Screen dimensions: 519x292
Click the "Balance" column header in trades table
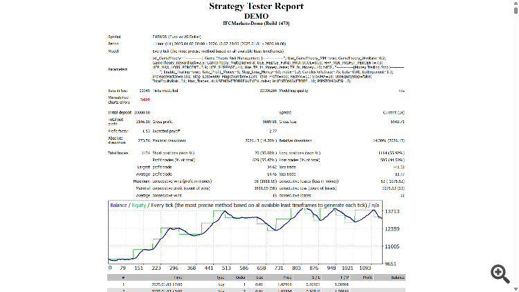click(x=397, y=277)
